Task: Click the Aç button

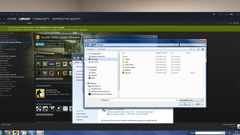Action: [x=185, y=104]
